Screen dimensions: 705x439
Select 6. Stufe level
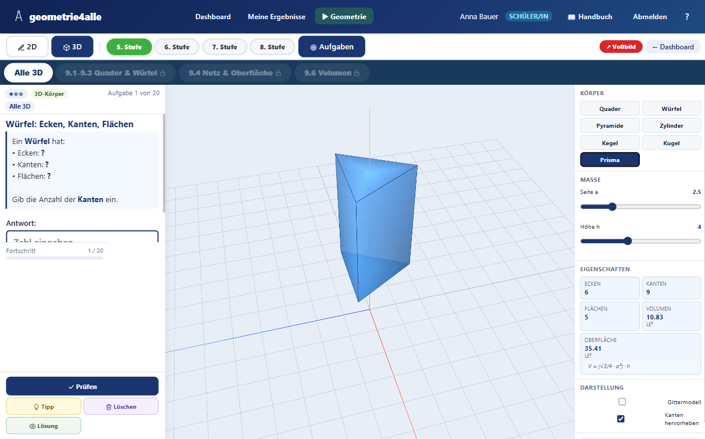point(177,47)
